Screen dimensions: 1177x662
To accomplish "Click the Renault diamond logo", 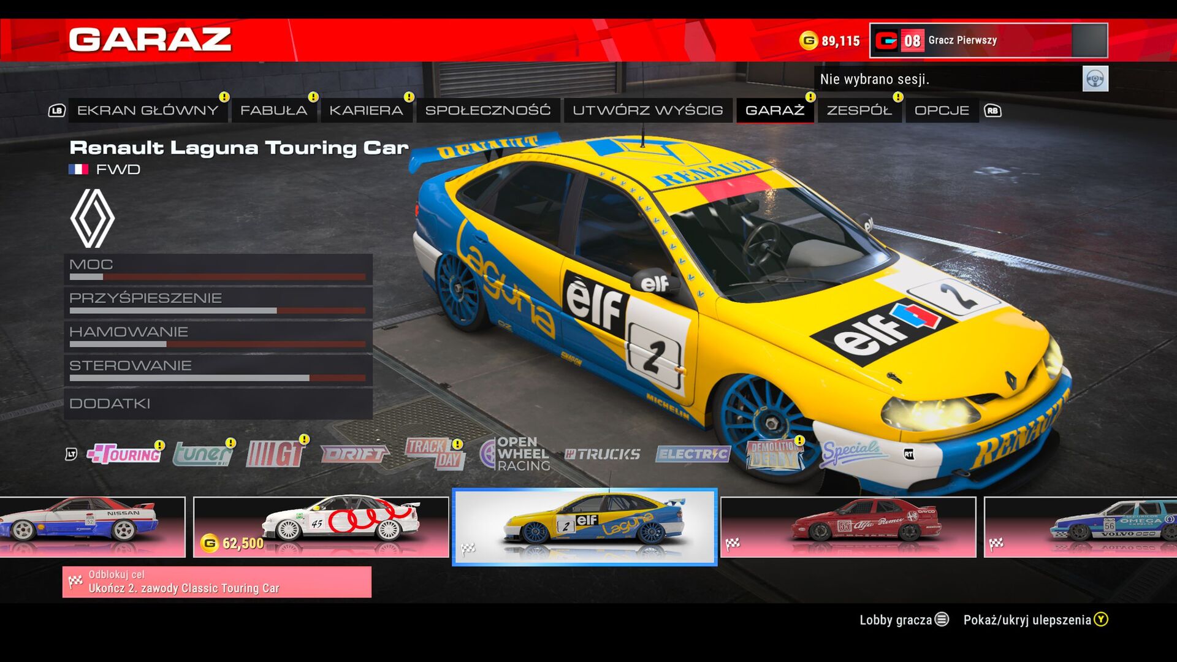I will coord(92,218).
